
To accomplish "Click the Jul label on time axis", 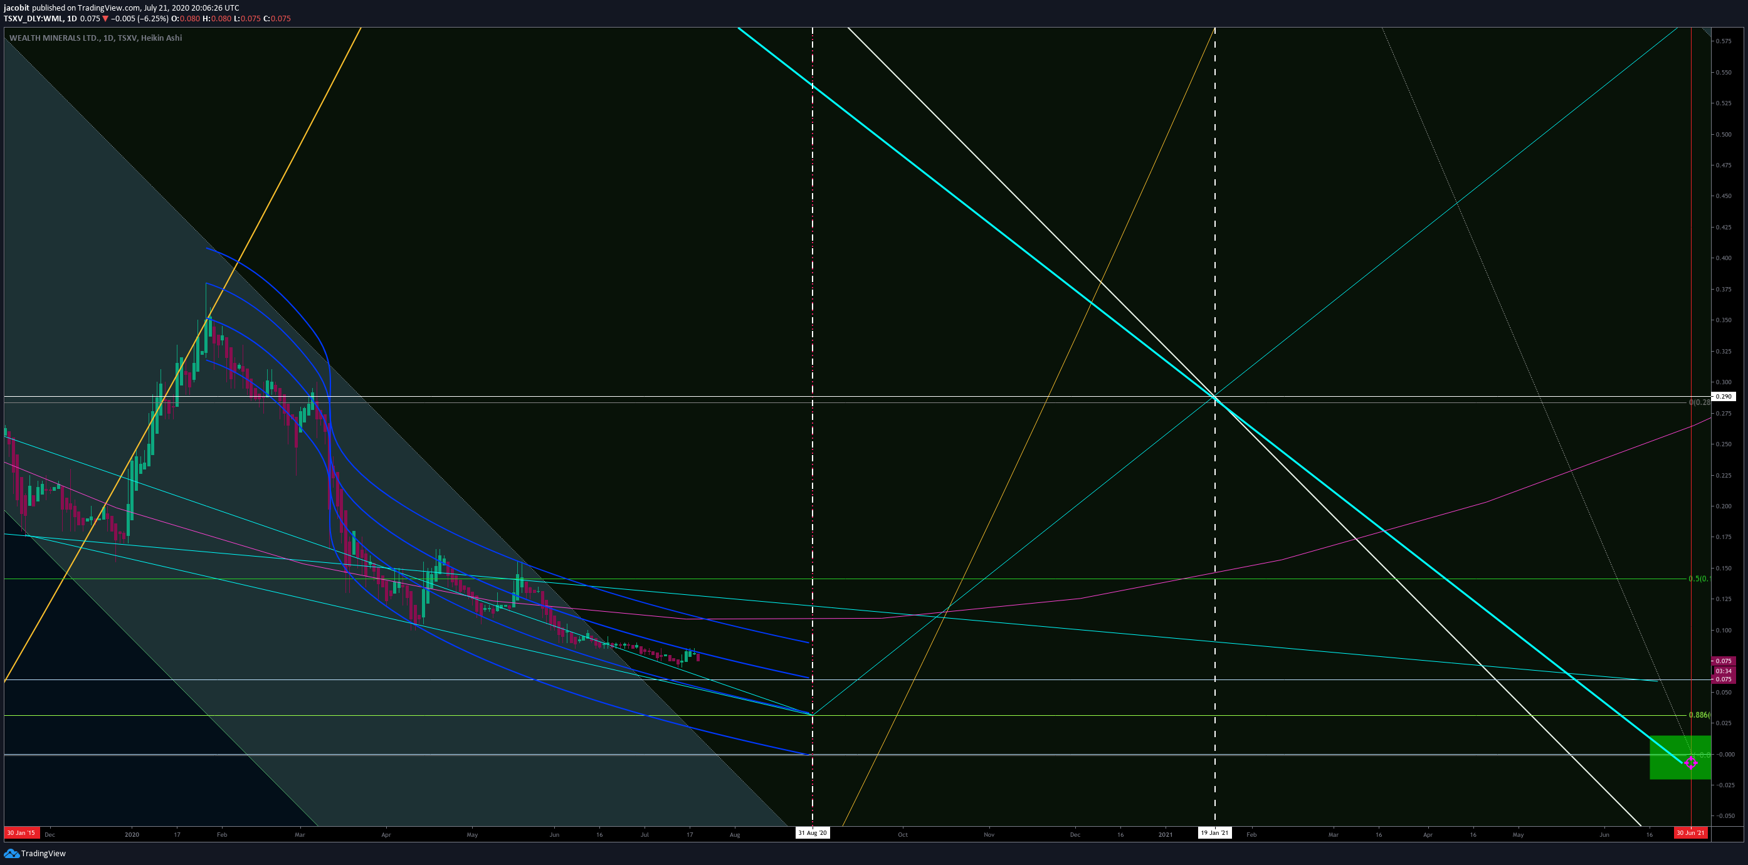I will (x=644, y=834).
